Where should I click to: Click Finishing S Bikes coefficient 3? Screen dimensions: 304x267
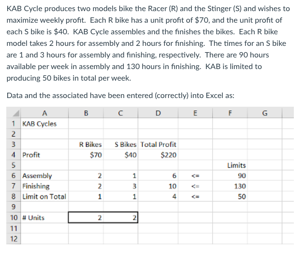[121, 186]
